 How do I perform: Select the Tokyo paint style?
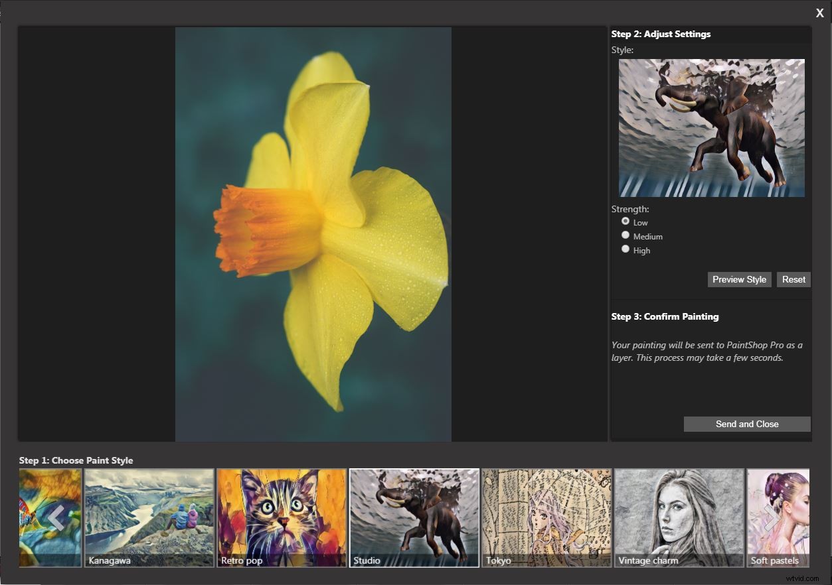click(546, 517)
